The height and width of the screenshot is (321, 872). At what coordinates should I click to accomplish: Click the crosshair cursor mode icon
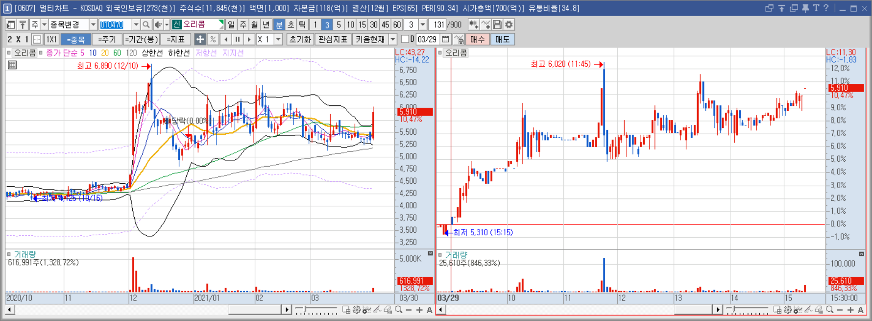(200, 39)
